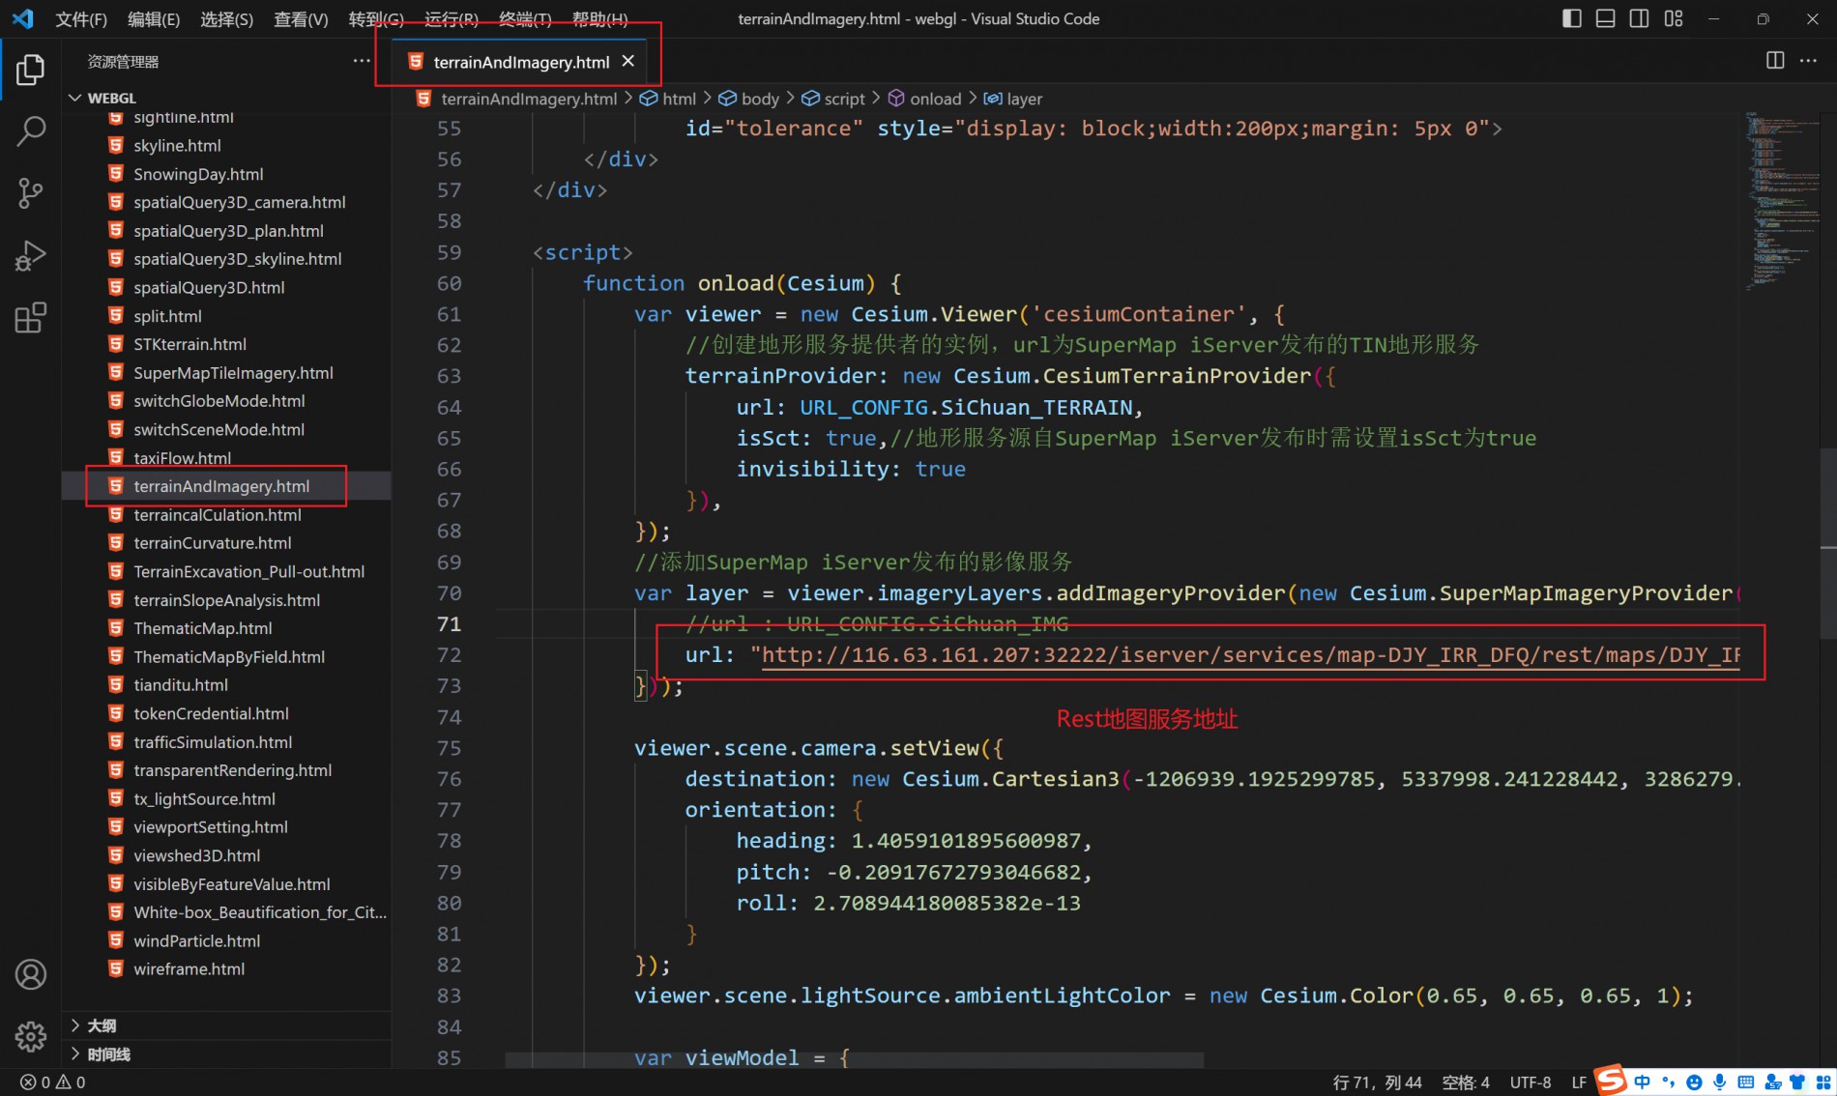The image size is (1837, 1096).
Task: Select the terrainAndImagery.html editor tab
Action: coord(521,62)
